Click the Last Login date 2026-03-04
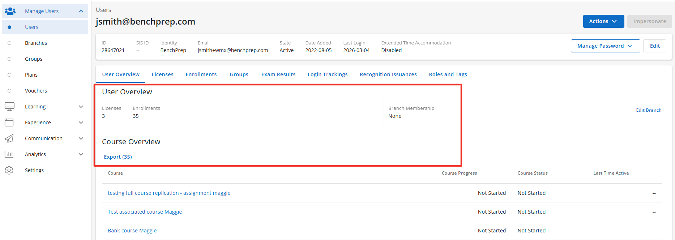 tap(356, 50)
